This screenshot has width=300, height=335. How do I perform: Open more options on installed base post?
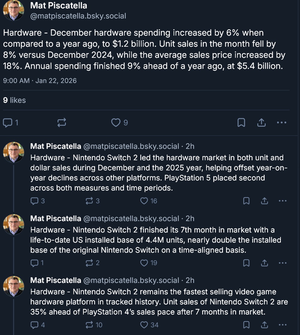283,263
